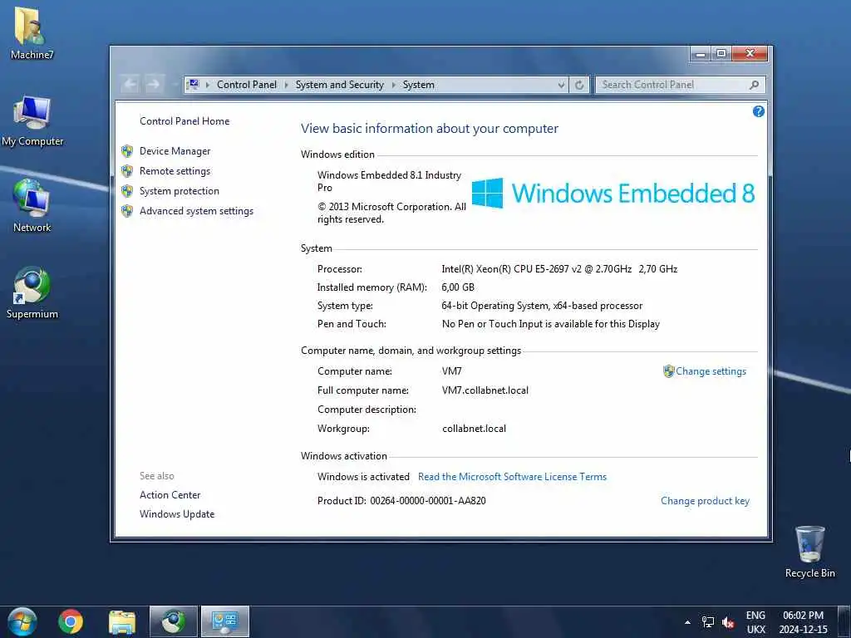Expand the arrow after System and Security
Image resolution: width=851 pixels, height=638 pixels.
click(394, 85)
